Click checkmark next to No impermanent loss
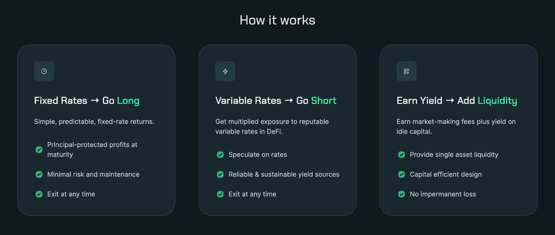 (402, 194)
